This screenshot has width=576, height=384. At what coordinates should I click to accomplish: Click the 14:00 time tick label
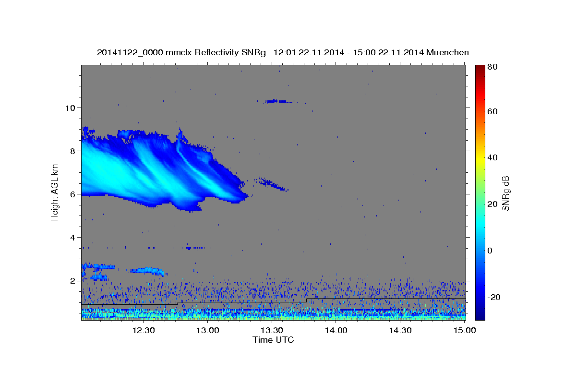coord(336,331)
